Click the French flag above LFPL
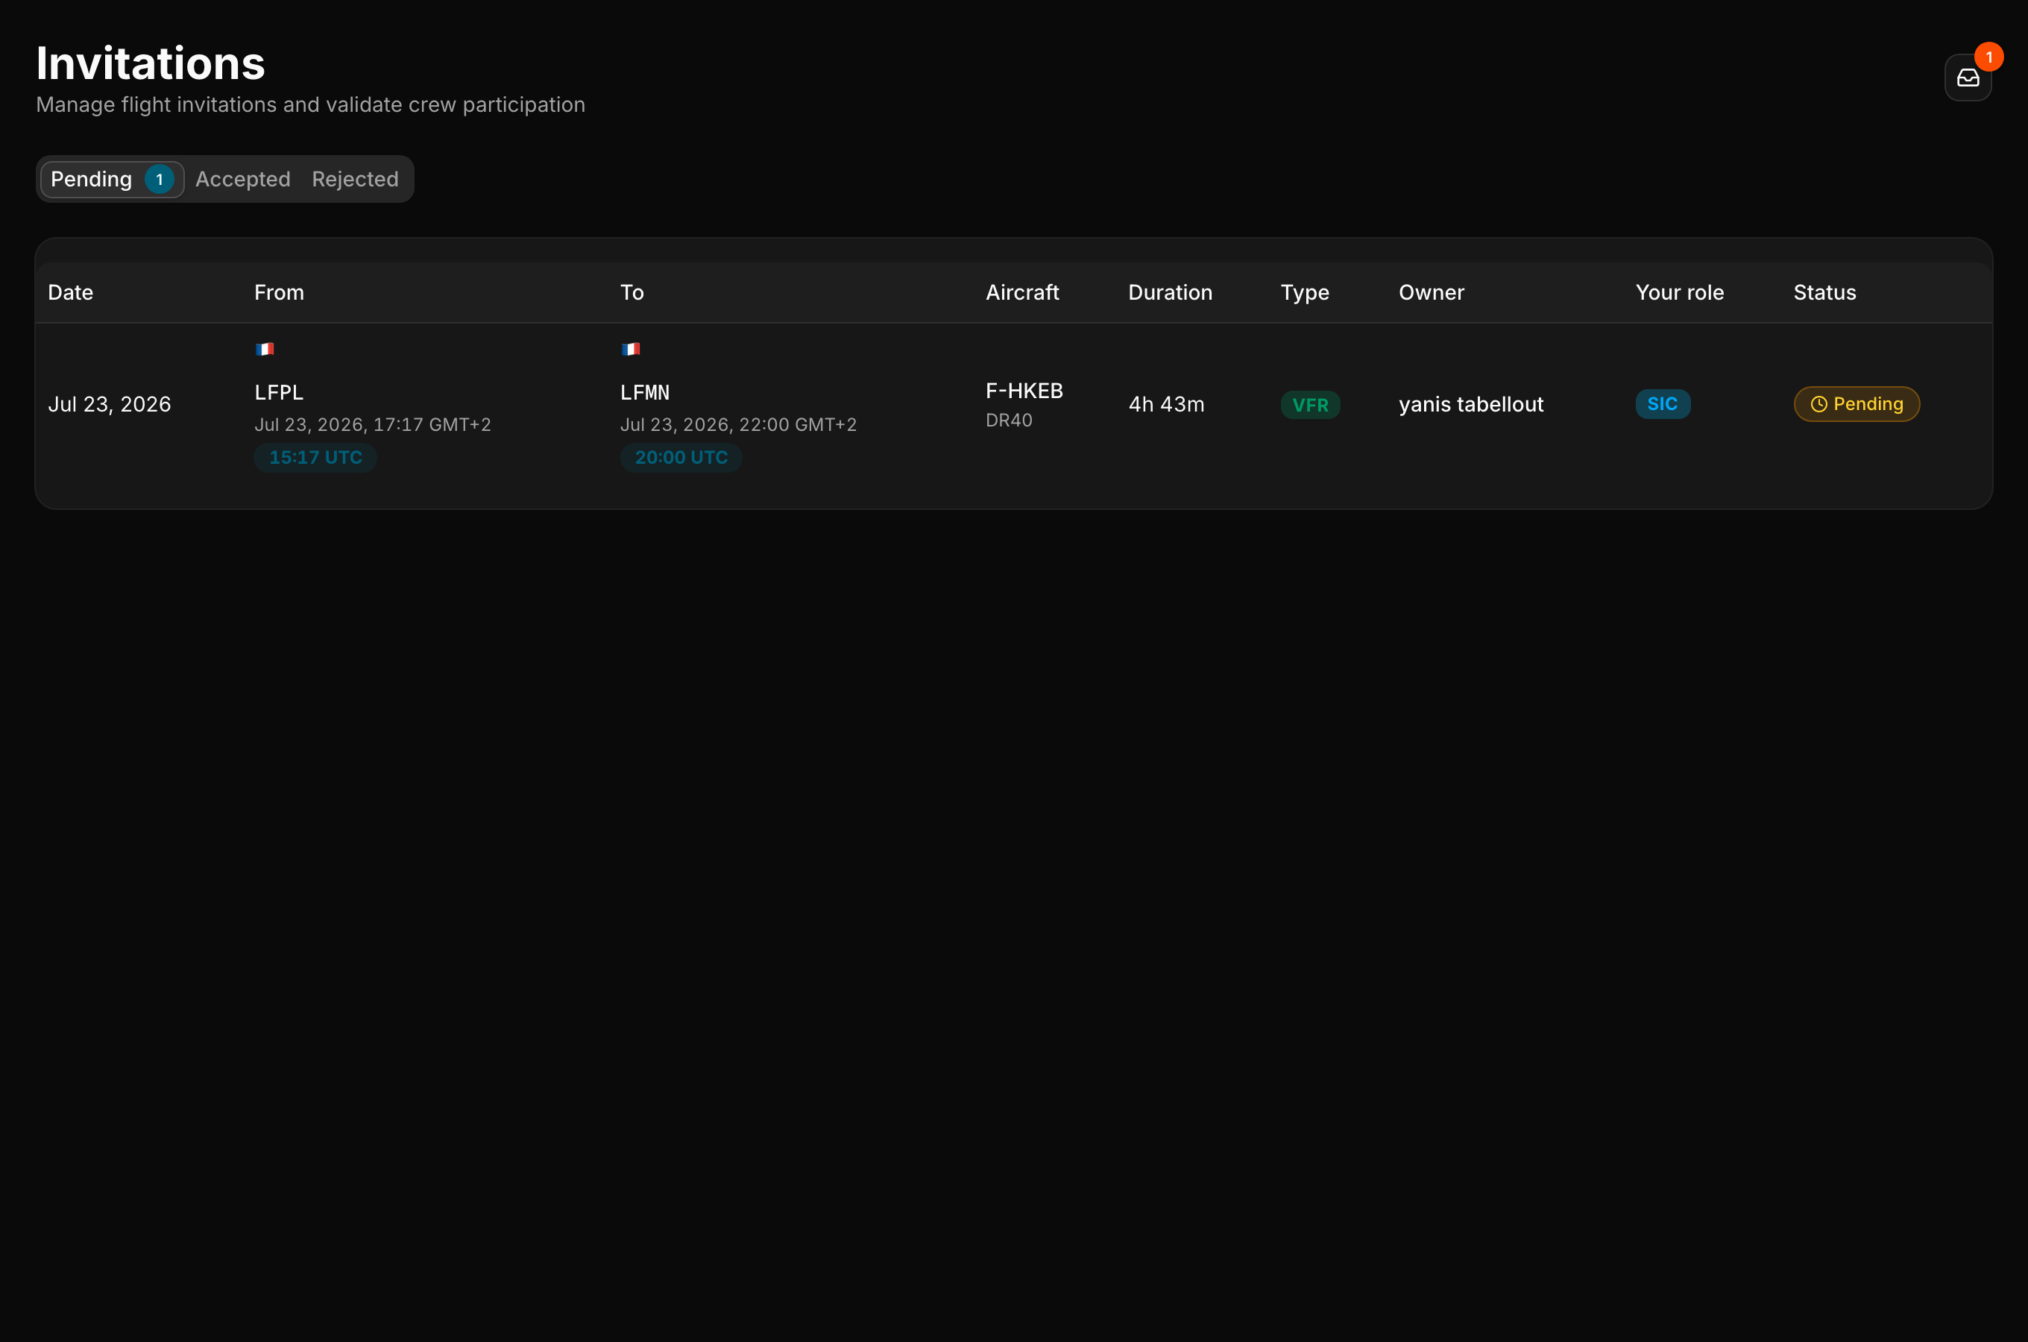 click(x=265, y=349)
